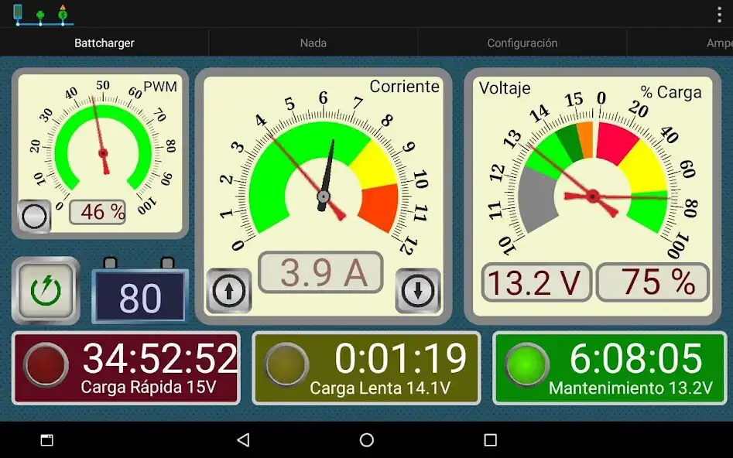Tap the Voltaje gauge title
Screen dimensions: 733x458
point(505,88)
